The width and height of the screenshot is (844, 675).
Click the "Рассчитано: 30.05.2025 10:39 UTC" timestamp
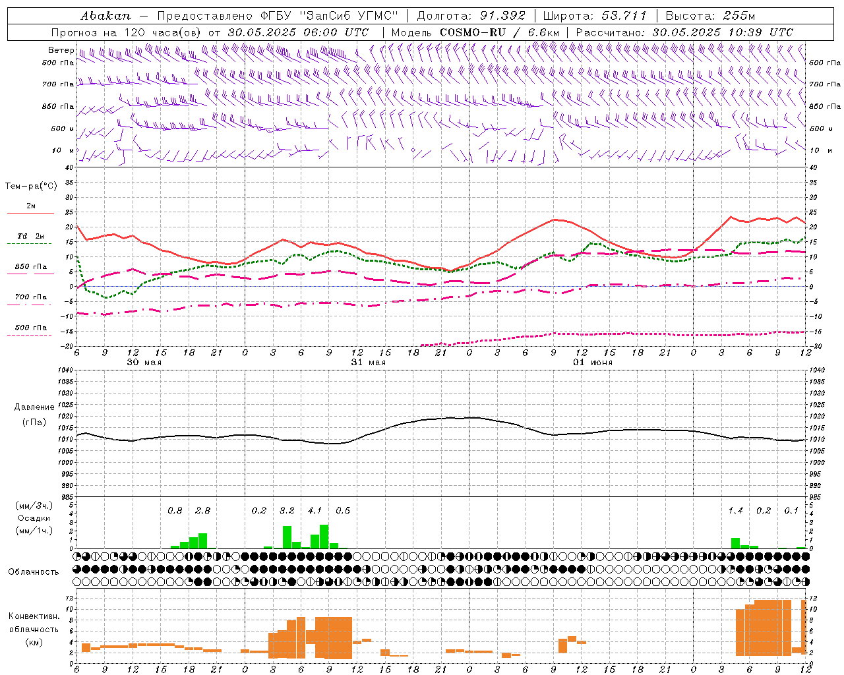684,32
